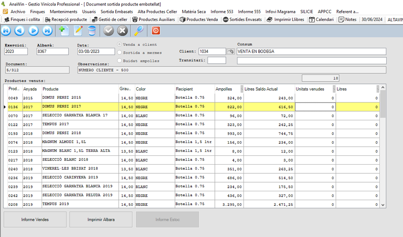The width and height of the screenshot is (403, 237).
Task: Add a new record with plus icon
Action: click(x=64, y=31)
